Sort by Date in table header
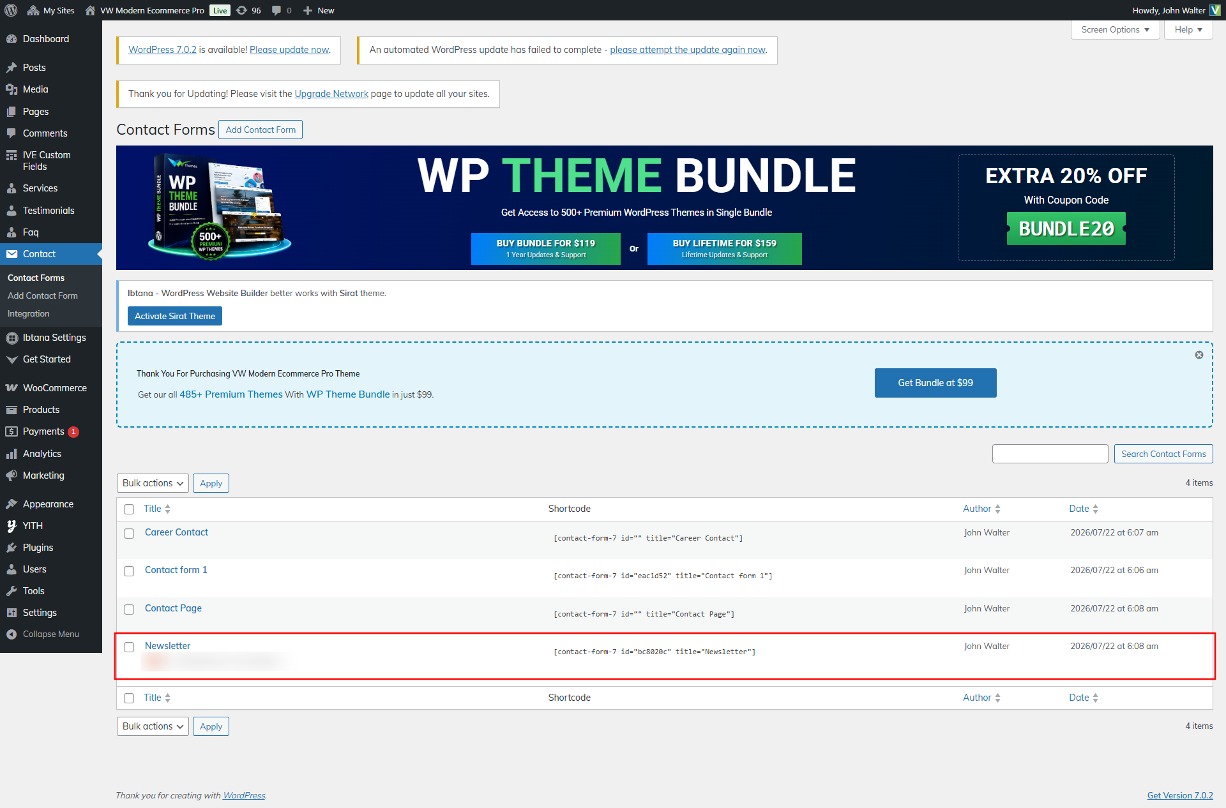Image resolution: width=1226 pixels, height=808 pixels. pyautogui.click(x=1084, y=509)
